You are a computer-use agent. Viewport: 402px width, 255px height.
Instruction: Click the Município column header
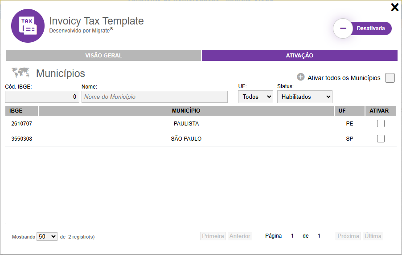coord(186,111)
